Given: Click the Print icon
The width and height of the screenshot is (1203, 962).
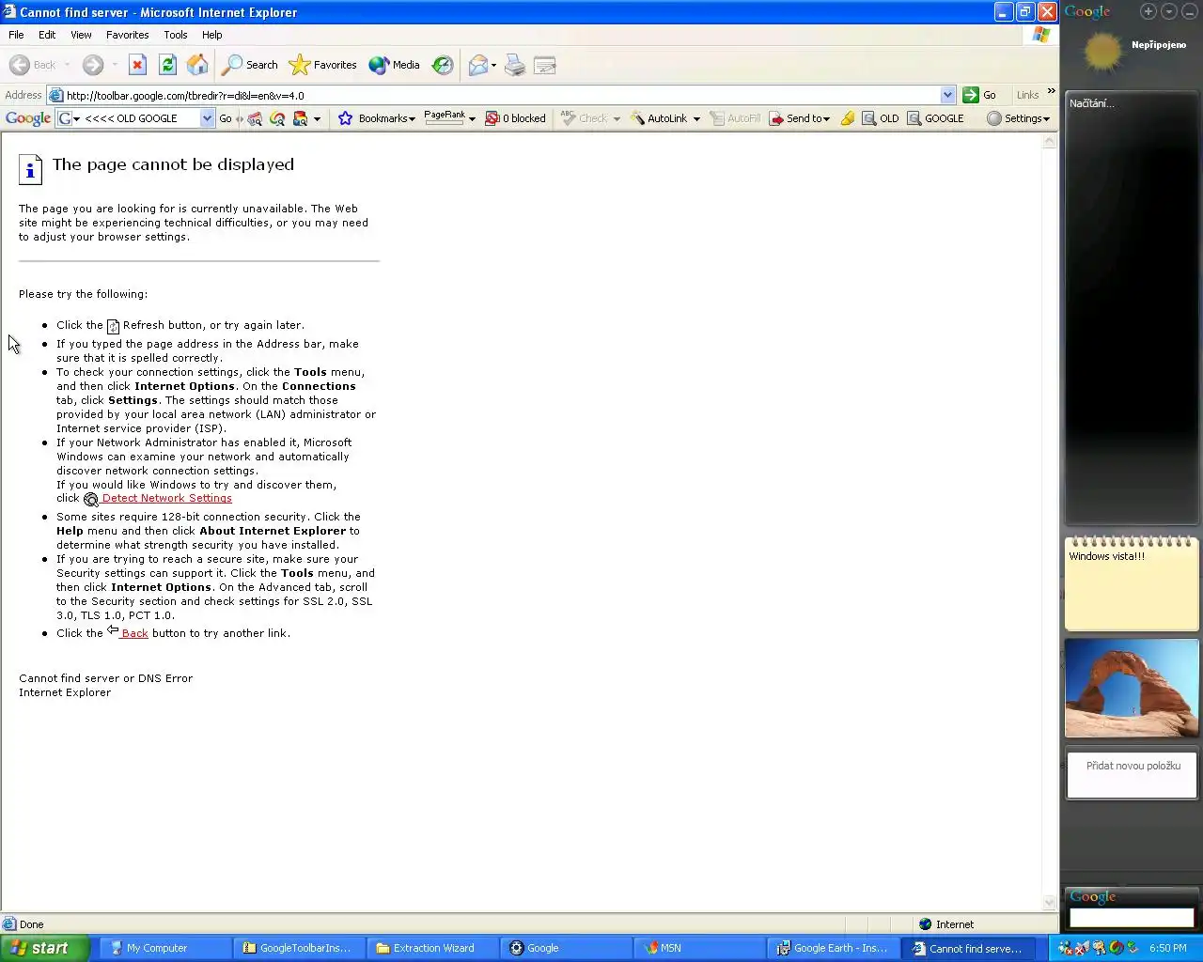Looking at the screenshot, I should pyautogui.click(x=515, y=65).
